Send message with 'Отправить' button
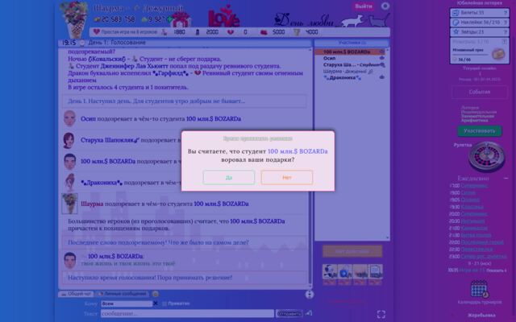516x322 pixels. point(289,314)
